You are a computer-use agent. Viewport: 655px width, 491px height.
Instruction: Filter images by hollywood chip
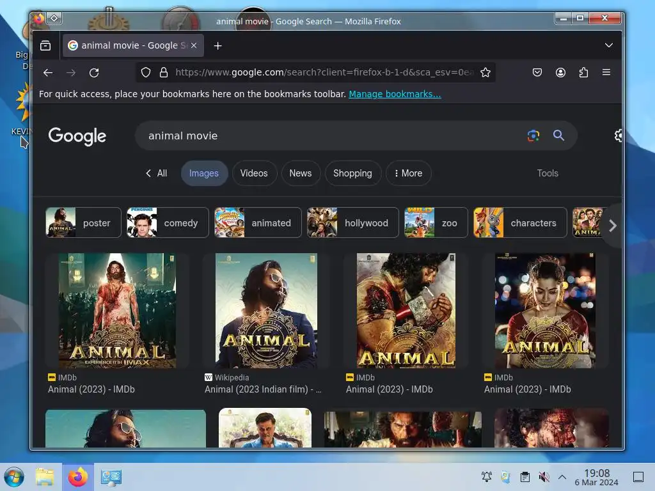pyautogui.click(x=353, y=223)
